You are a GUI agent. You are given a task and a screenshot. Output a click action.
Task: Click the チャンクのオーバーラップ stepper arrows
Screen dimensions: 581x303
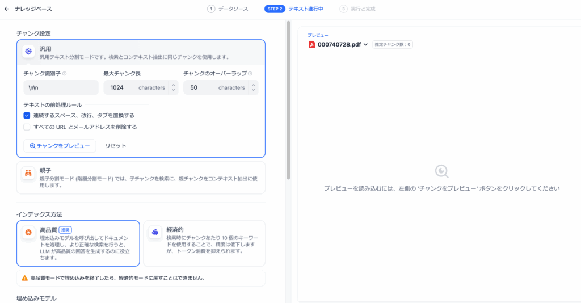point(253,87)
